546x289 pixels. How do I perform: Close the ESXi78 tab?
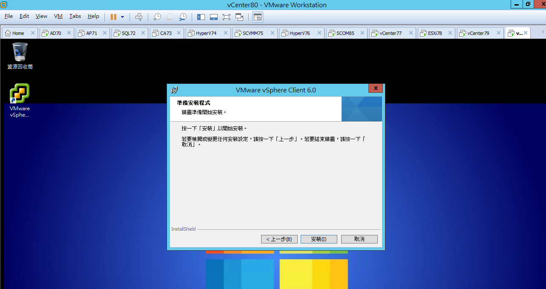[x=450, y=33]
